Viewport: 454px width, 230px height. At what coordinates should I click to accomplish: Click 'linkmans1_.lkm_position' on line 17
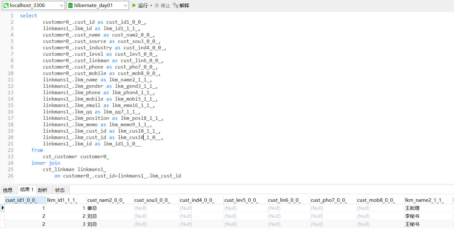76,118
